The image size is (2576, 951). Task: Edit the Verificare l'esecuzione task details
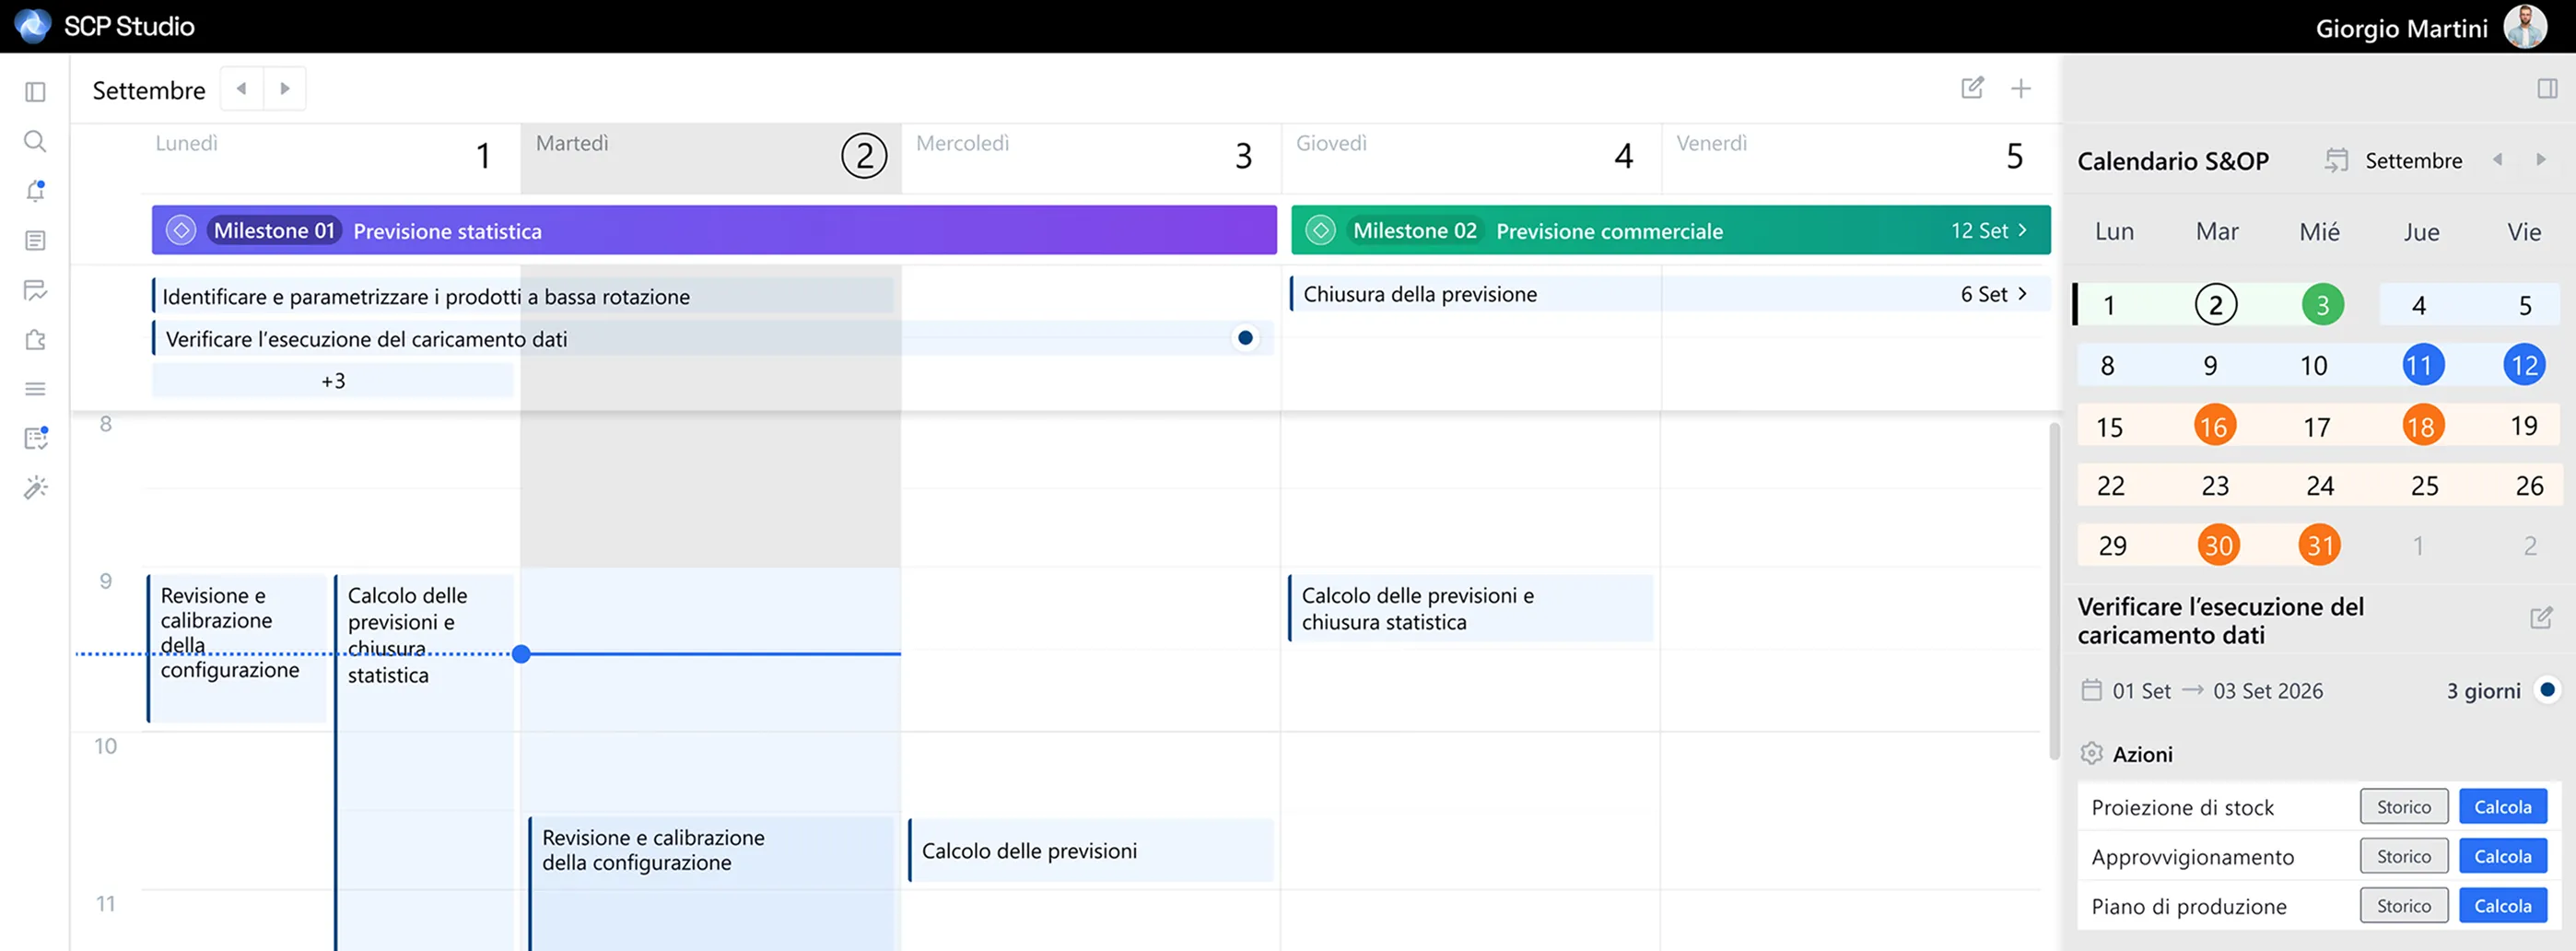pyautogui.click(x=2540, y=618)
